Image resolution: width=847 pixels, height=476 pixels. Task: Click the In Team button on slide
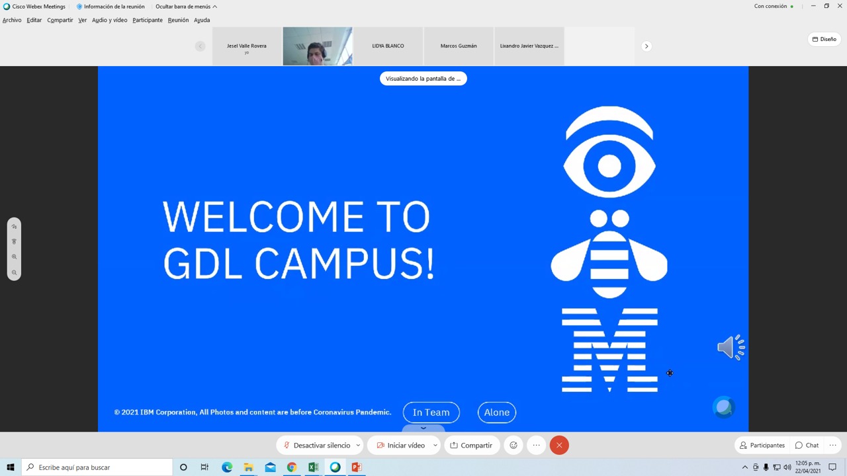431,413
